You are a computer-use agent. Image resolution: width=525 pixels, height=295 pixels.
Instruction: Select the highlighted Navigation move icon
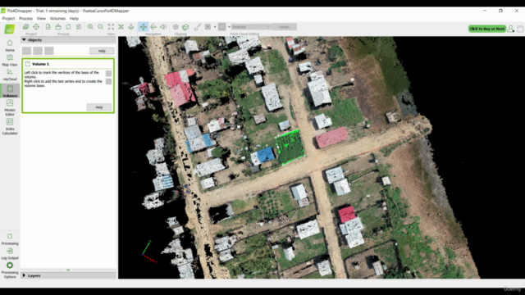[143, 27]
